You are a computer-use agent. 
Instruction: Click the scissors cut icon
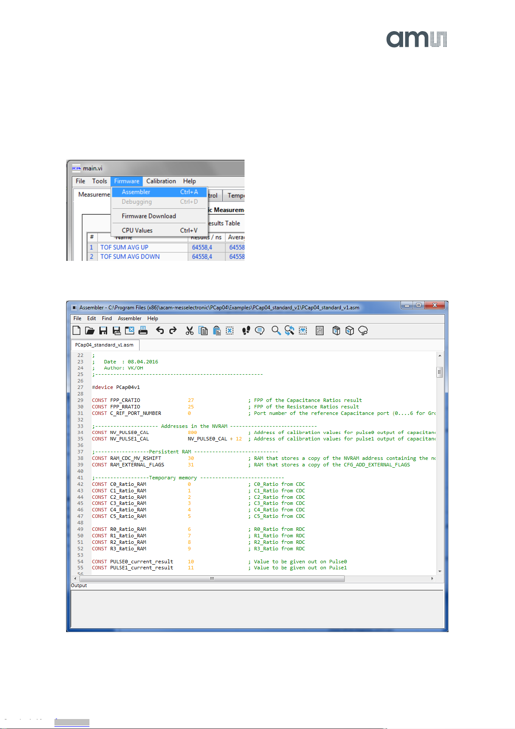pyautogui.click(x=189, y=331)
